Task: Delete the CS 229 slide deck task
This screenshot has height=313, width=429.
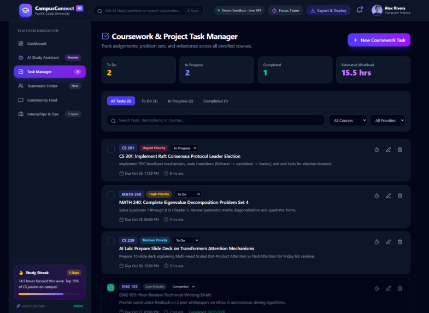Action: [399, 242]
